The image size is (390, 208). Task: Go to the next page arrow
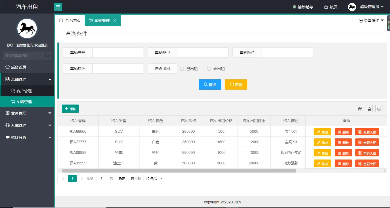(82, 178)
